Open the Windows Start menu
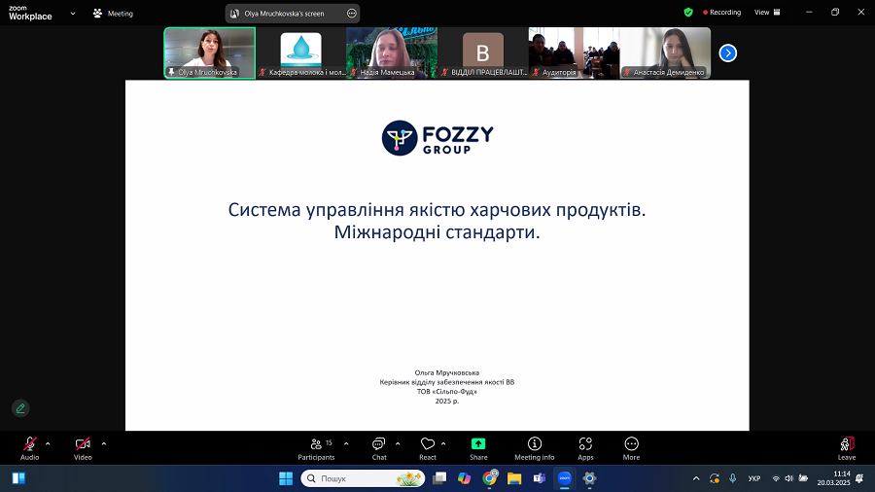 pos(286,478)
